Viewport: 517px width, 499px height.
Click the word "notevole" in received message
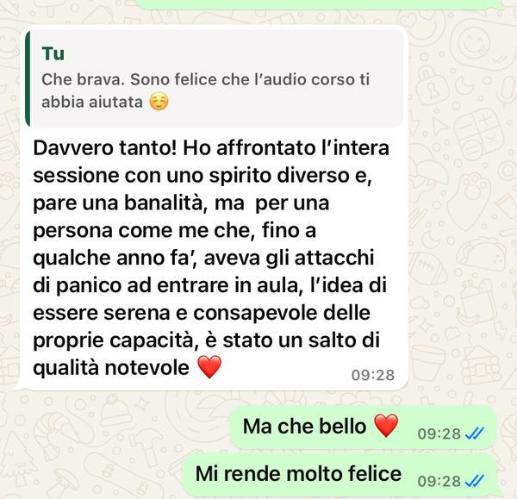[x=147, y=367]
